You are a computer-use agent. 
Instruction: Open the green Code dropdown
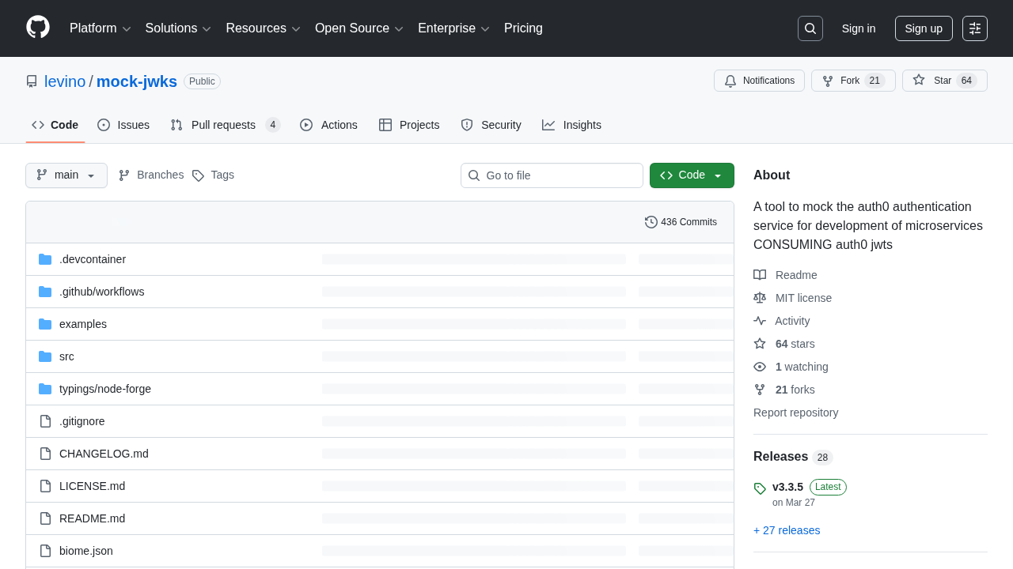[692, 175]
